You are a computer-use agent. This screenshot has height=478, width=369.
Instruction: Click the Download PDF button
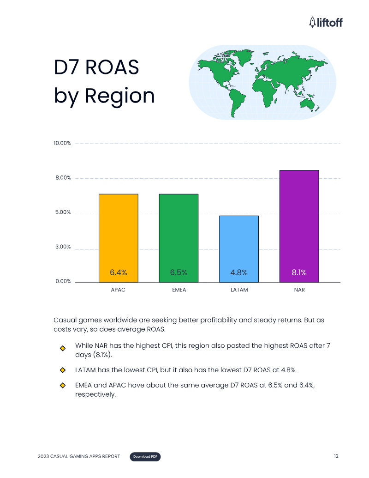(x=145, y=456)
